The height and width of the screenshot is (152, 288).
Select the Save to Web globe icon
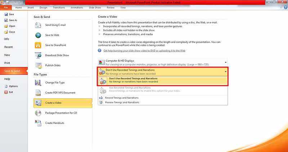(x=38, y=35)
